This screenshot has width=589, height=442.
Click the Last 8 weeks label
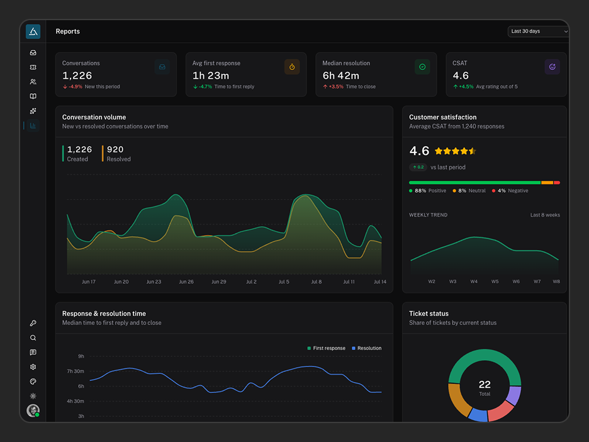pos(545,215)
